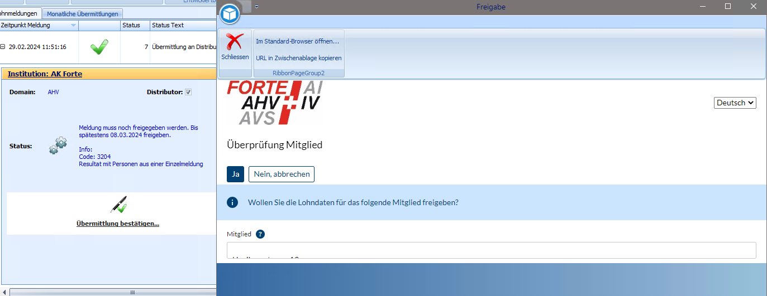This screenshot has height=296, width=767.
Task: Click the Mitglied help question mark
Action: click(260, 234)
